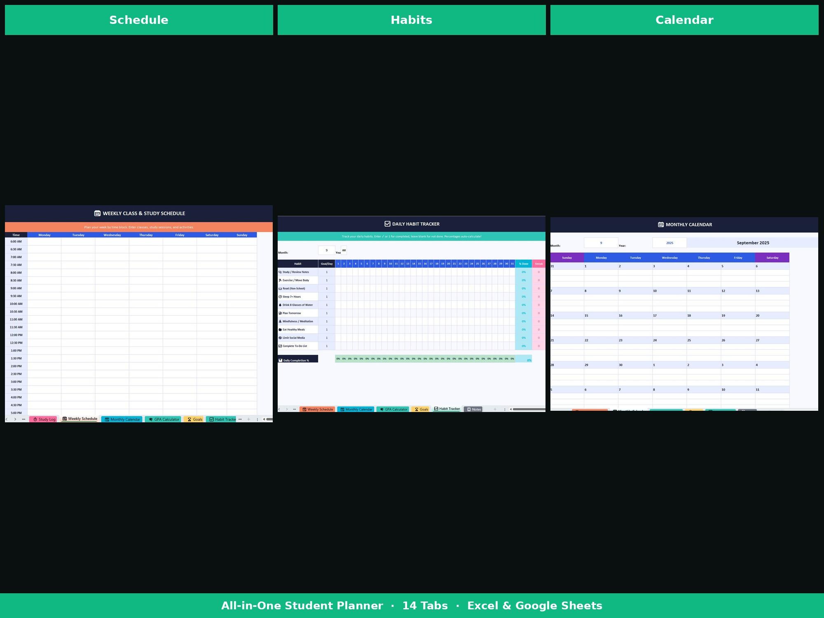The width and height of the screenshot is (824, 618).
Task: Select Month input cell in Habit Tracker
Action: tap(327, 250)
